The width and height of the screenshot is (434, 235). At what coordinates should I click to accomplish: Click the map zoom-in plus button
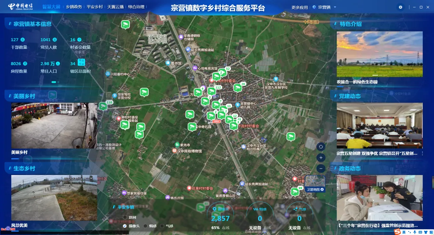[321, 157]
